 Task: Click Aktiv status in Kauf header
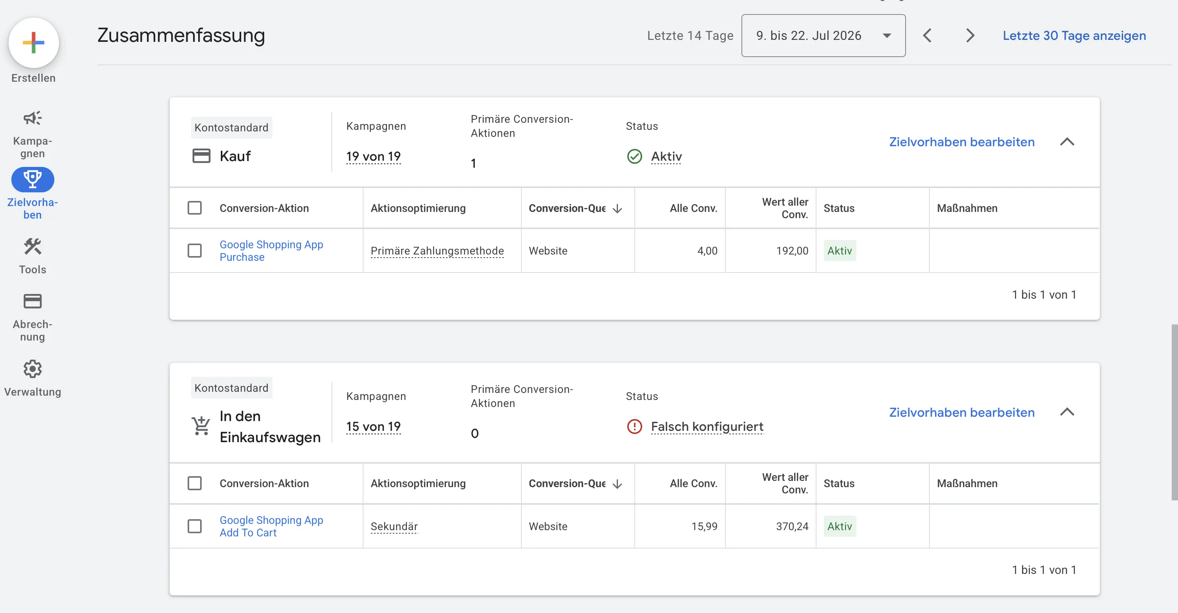point(666,156)
